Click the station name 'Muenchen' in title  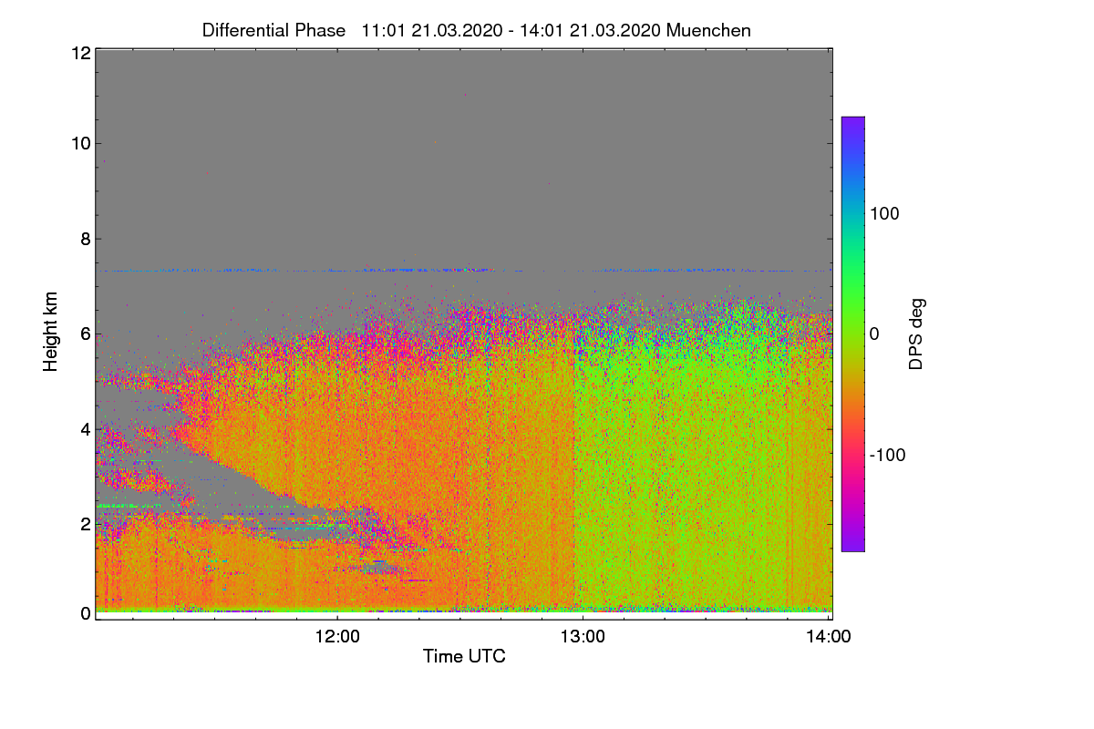click(708, 30)
